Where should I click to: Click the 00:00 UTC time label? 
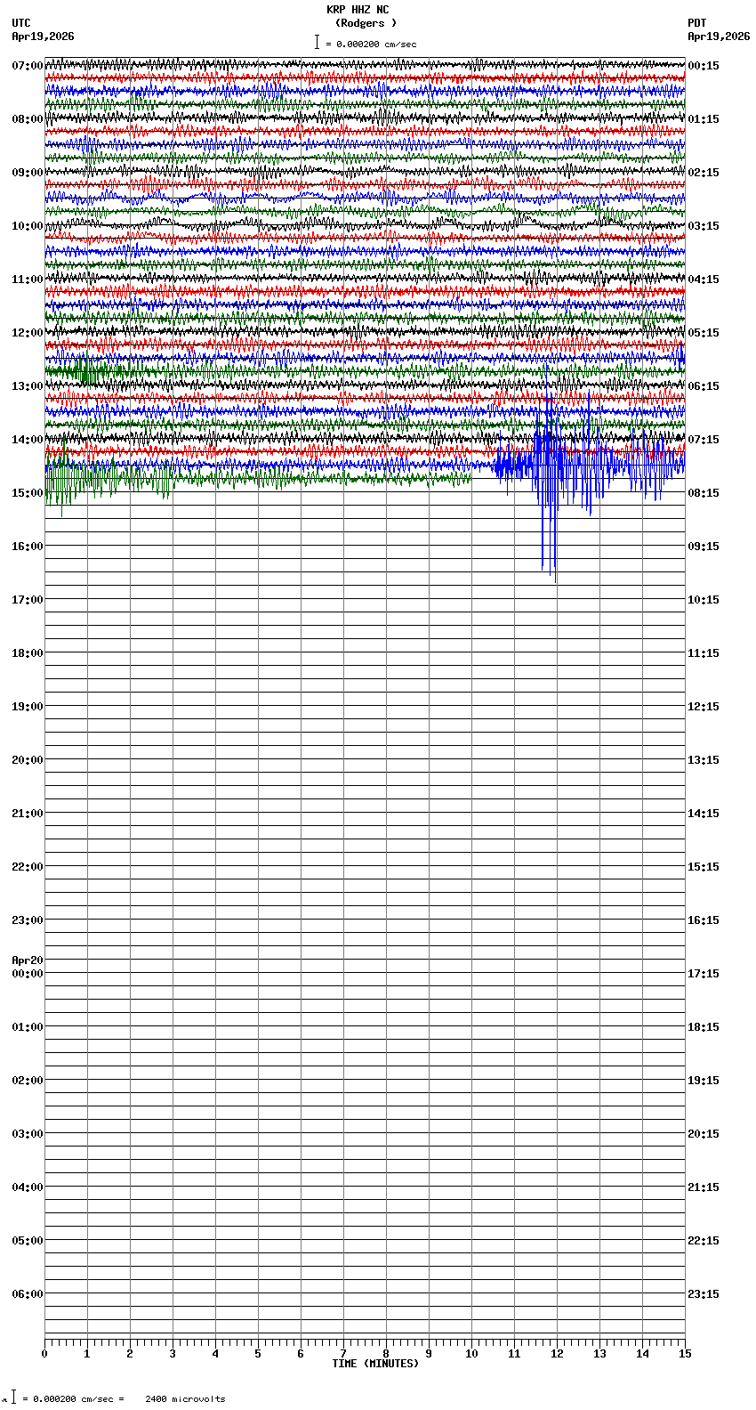click(x=28, y=974)
